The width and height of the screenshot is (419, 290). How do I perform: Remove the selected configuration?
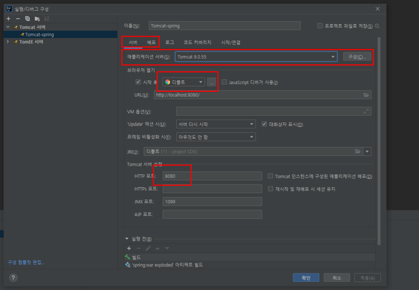(18, 19)
